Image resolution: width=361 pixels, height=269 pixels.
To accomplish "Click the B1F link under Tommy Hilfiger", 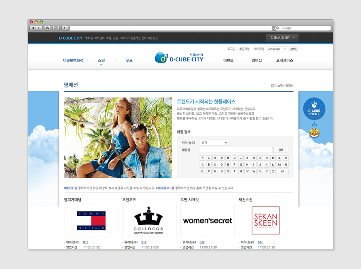I will coord(86,242).
